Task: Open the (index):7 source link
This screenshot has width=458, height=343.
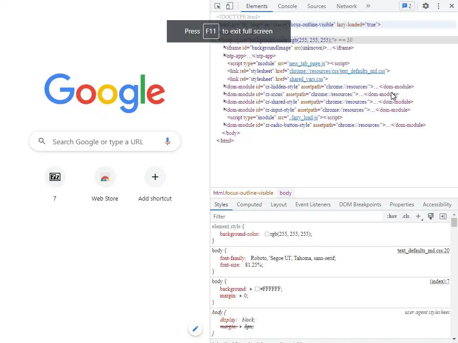Action: 439,281
